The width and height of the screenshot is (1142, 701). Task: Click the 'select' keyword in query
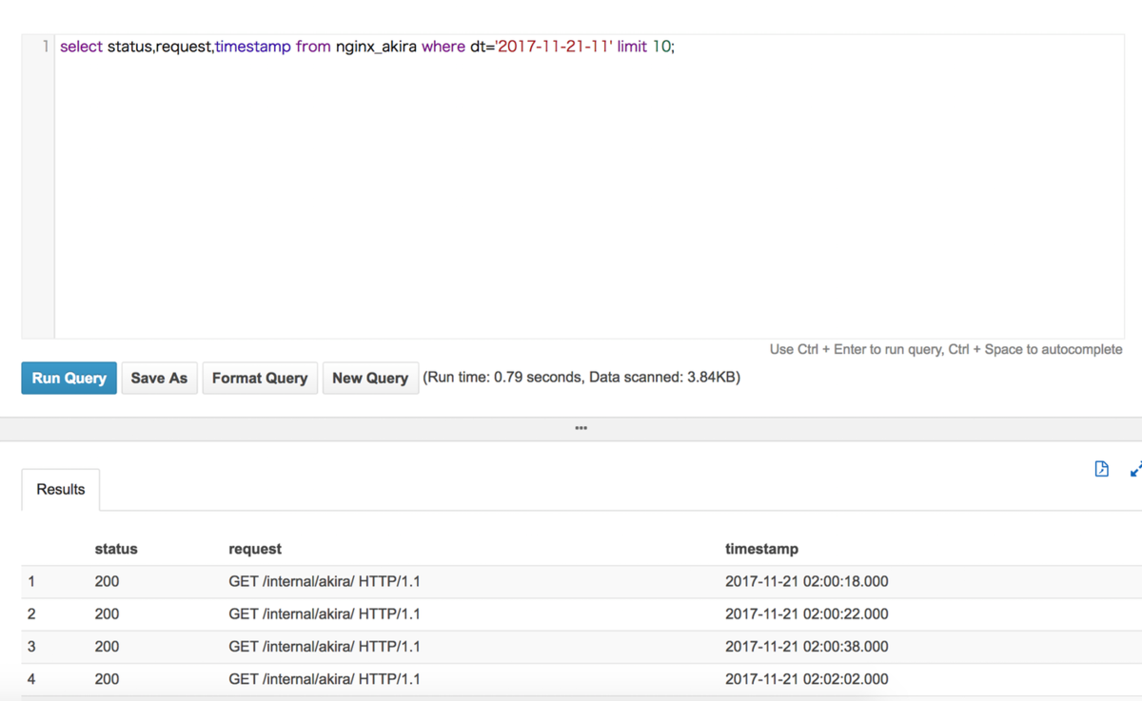81,47
